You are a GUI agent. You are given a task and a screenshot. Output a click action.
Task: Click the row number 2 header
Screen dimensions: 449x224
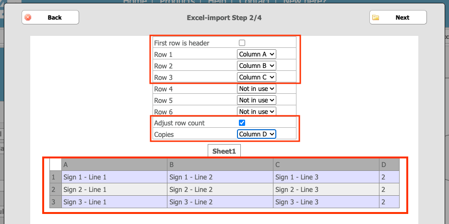click(x=55, y=190)
